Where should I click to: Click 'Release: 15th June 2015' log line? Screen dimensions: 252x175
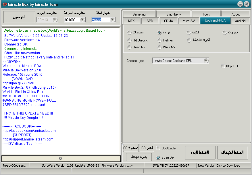pos(22,75)
